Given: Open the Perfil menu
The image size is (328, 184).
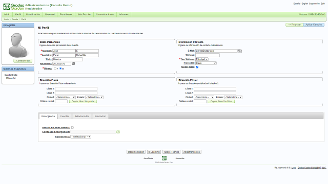Looking at the screenshot, I should coord(18,14).
